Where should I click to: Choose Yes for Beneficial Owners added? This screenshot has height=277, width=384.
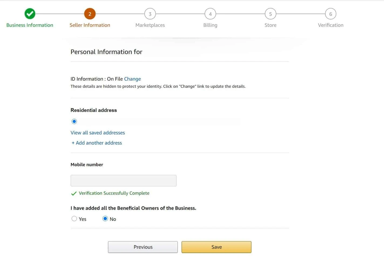[x=74, y=219]
